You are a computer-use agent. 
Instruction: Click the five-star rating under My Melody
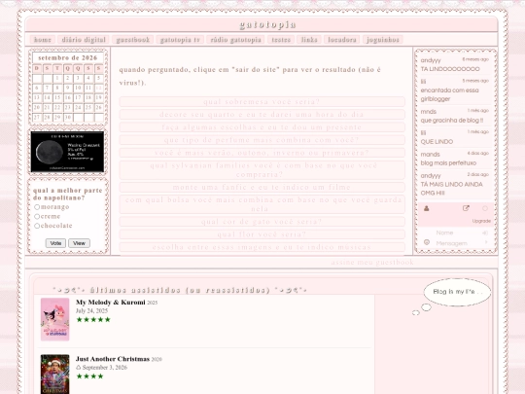coord(93,320)
